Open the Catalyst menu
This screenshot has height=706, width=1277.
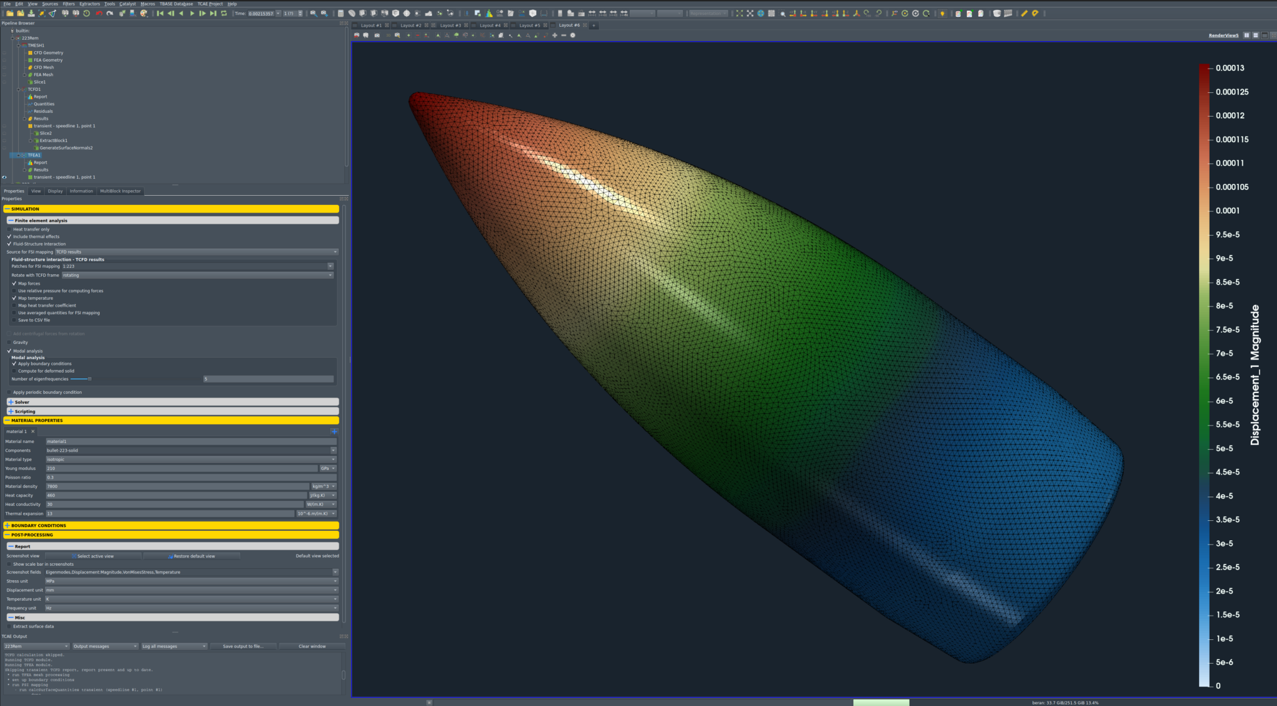(128, 4)
